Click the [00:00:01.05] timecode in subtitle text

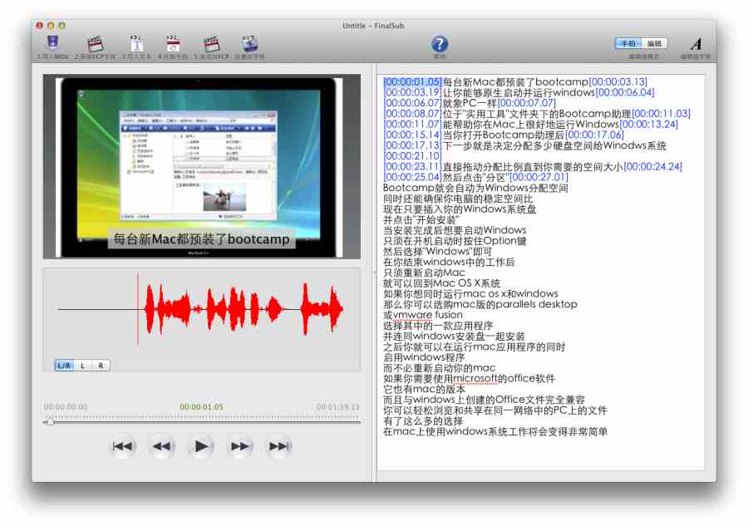coord(412,81)
